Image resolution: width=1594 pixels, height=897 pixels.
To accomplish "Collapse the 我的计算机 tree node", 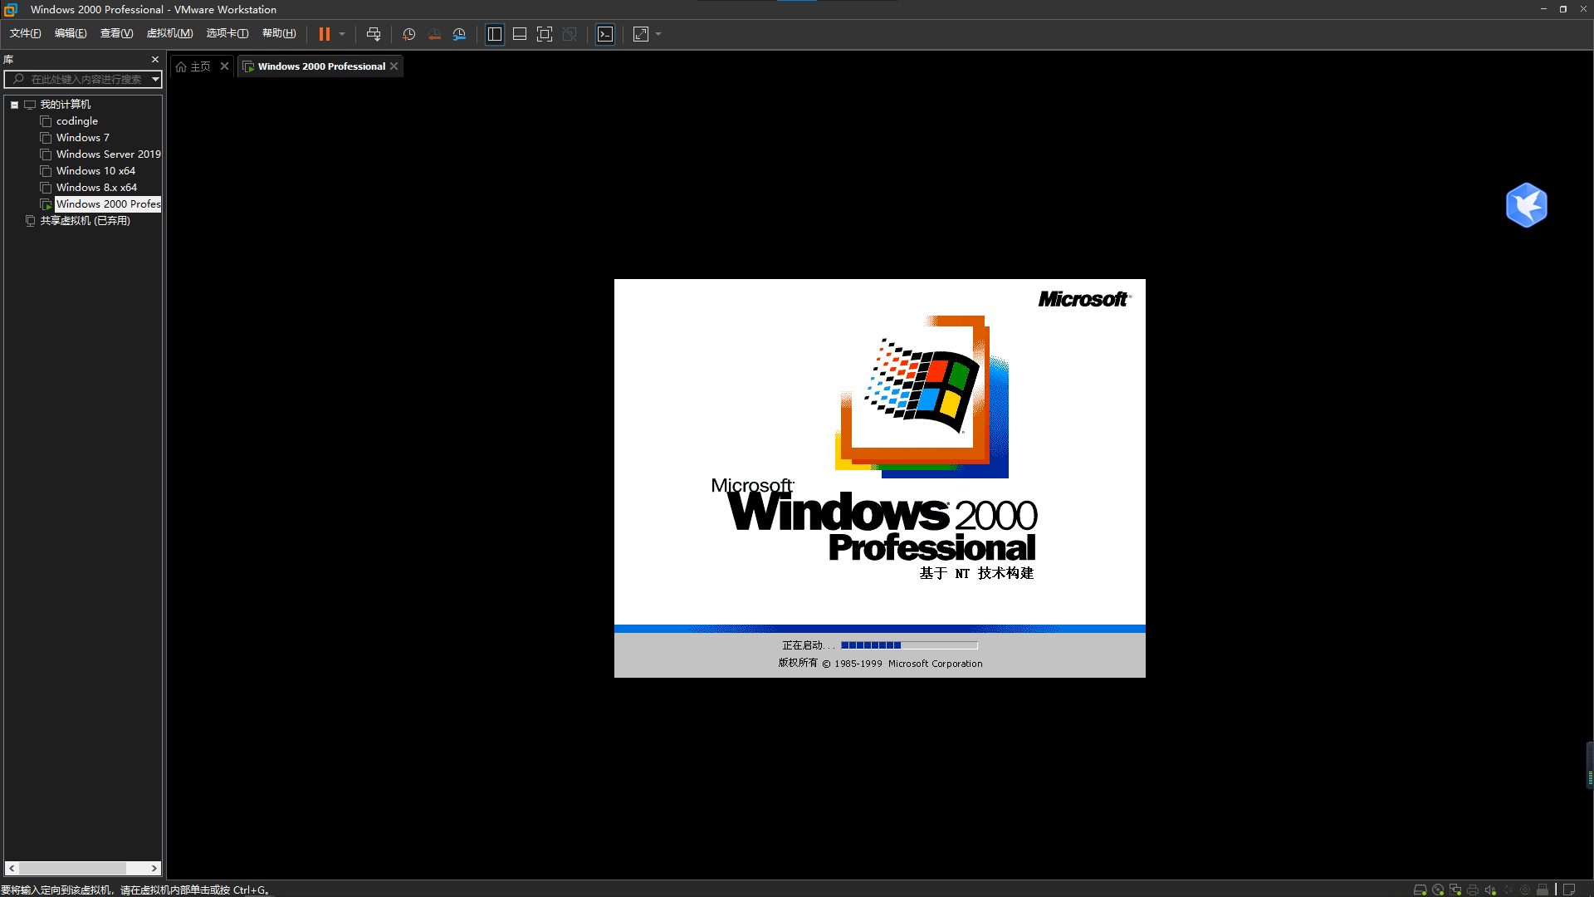I will 14,105.
